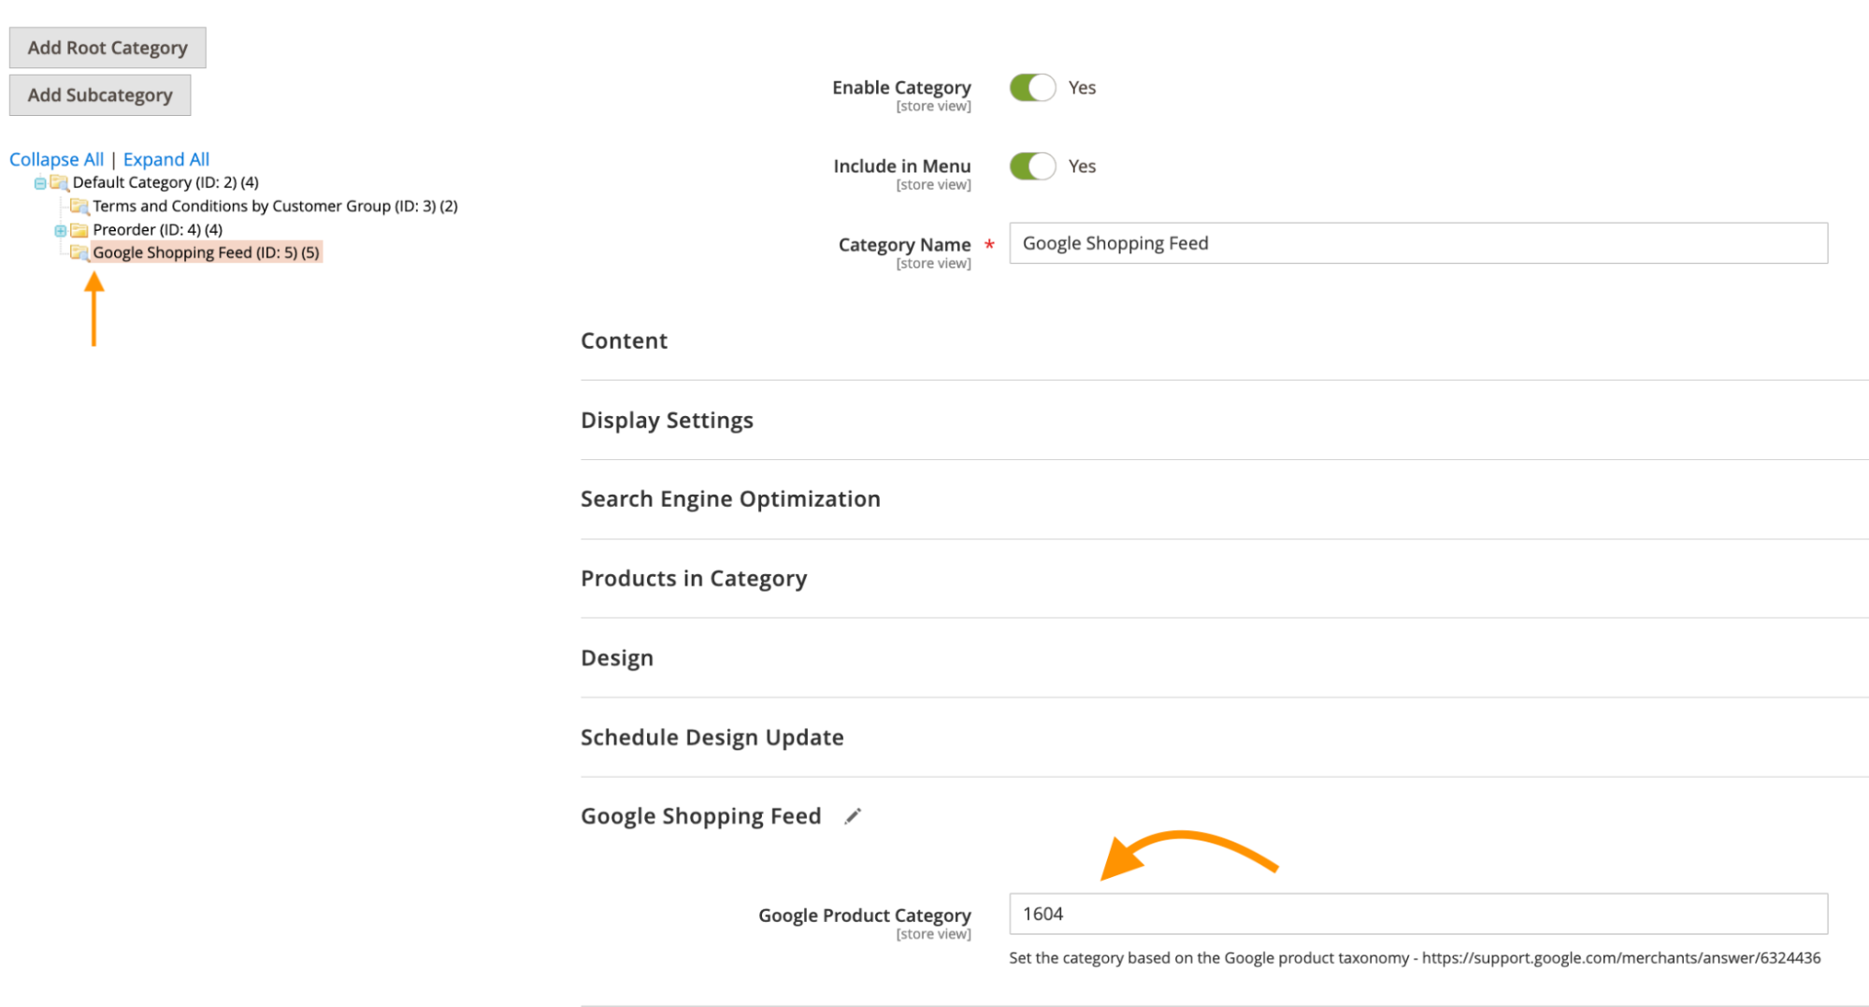Click the Google Shopping Feed folder icon
Screen dimensions: 1869x1007
click(79, 252)
